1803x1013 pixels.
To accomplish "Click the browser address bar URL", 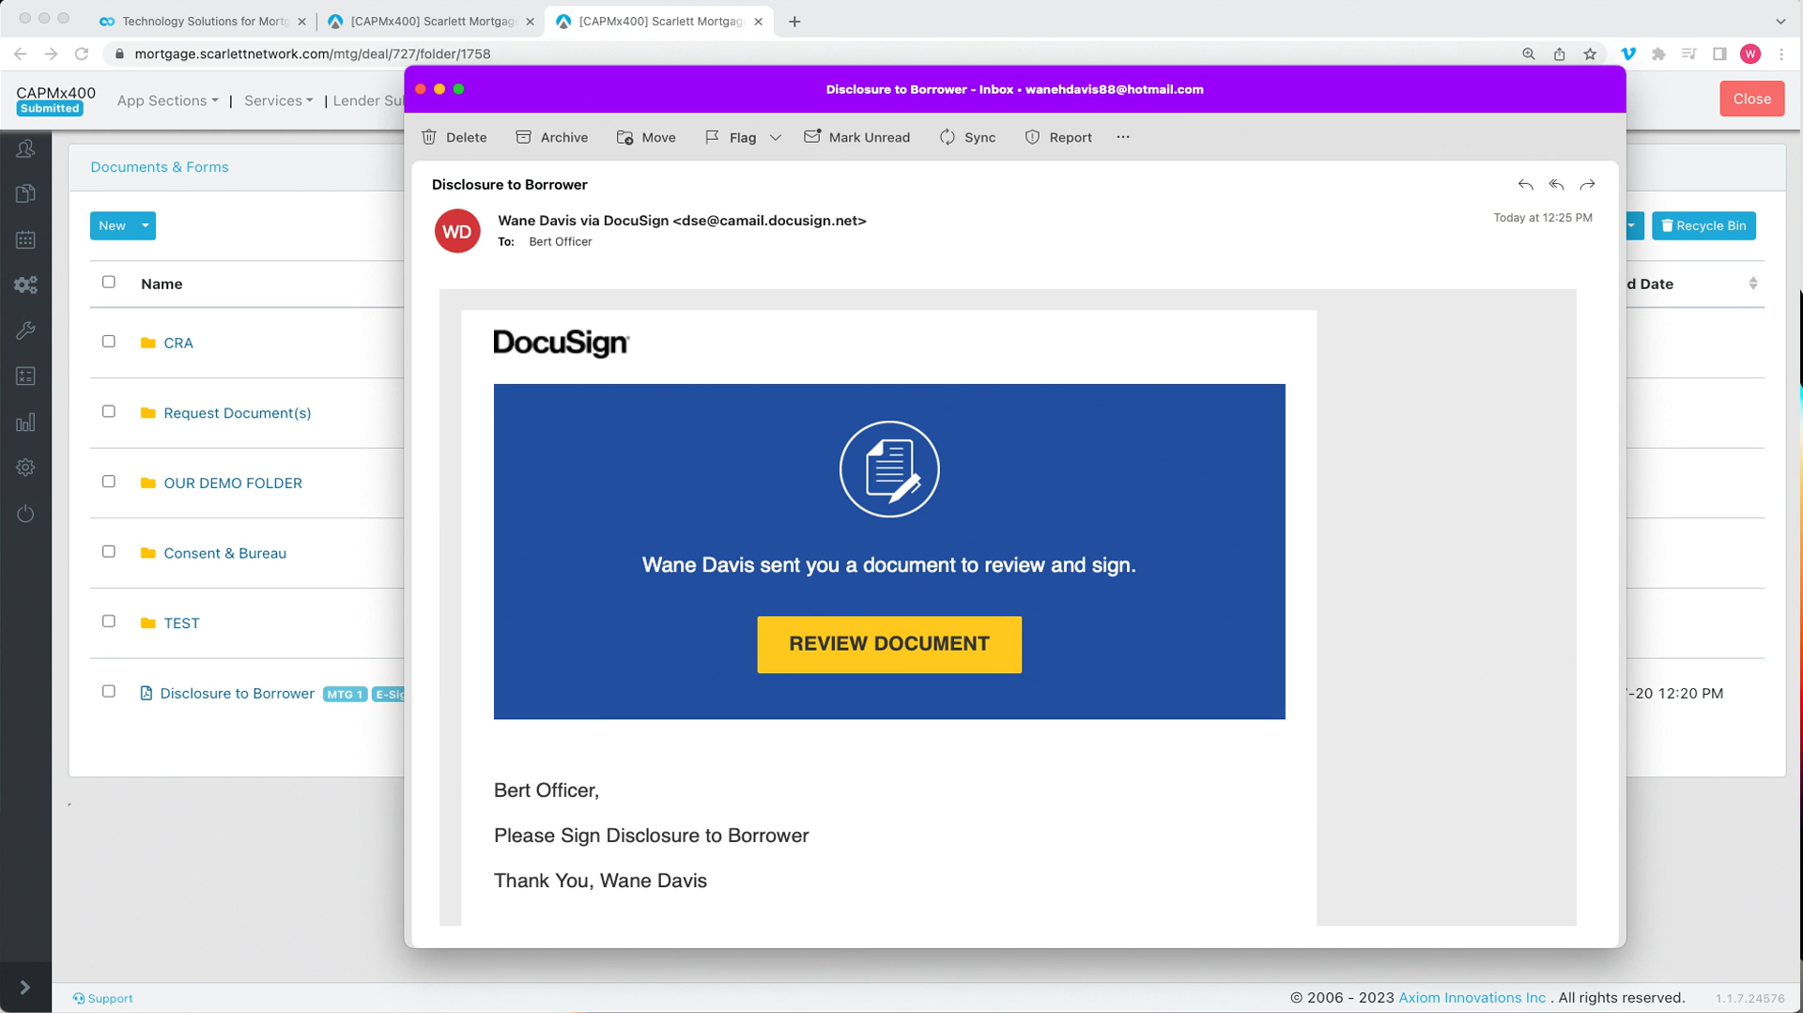I will coord(313,54).
